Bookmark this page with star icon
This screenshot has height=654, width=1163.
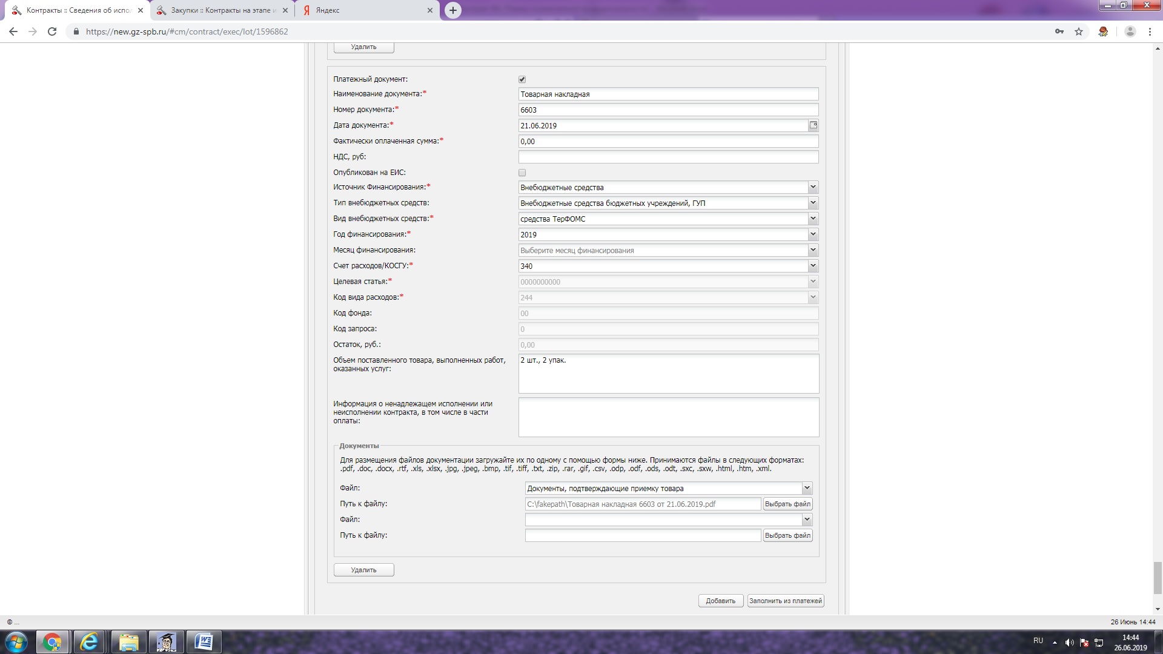1079,31
